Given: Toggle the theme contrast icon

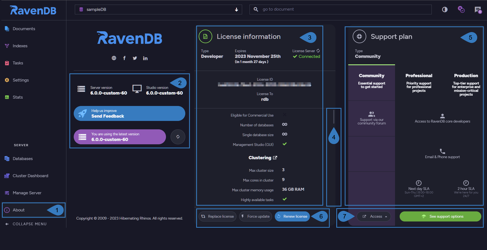Looking at the screenshot, I should pyautogui.click(x=445, y=10).
